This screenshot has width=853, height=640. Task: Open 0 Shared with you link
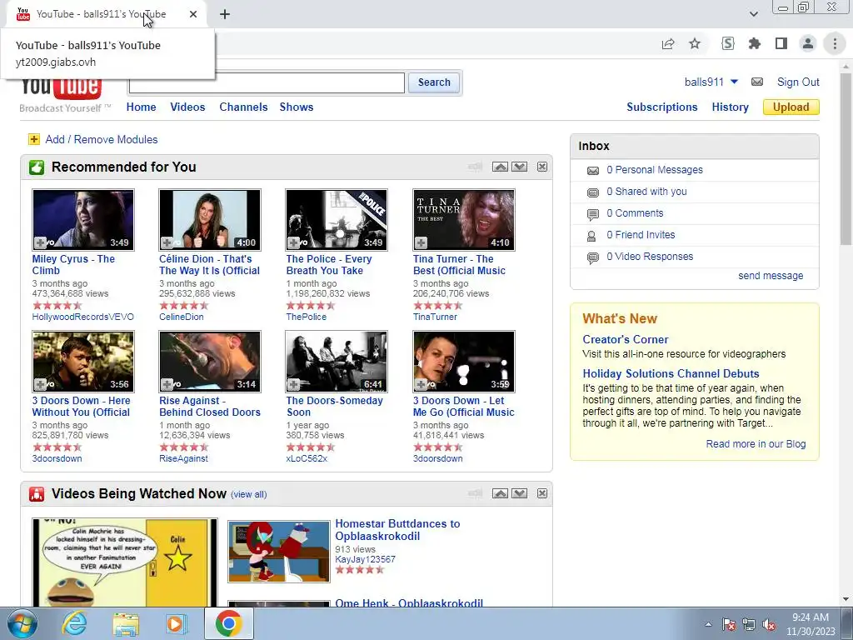point(646,192)
